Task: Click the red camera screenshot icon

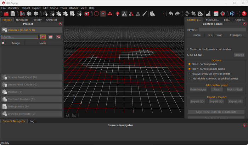Action: pyautogui.click(x=87, y=14)
